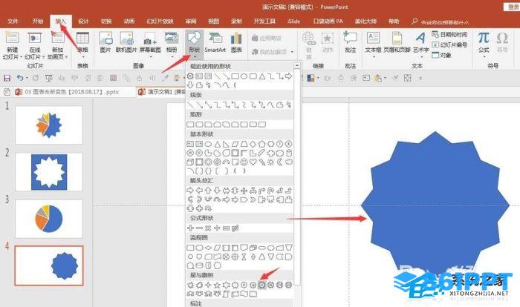The height and width of the screenshot is (307, 520).
Task: Switch to the 切换 (Transitions) tab
Action: [106, 22]
